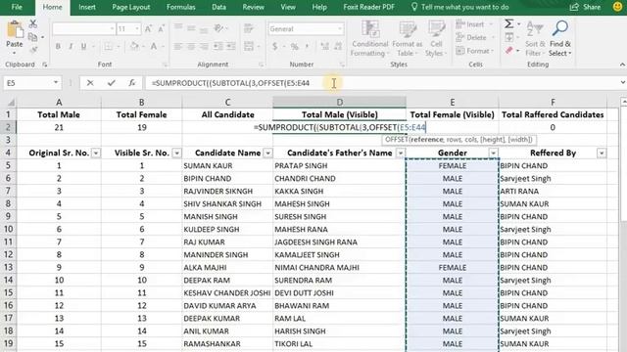Image resolution: width=627 pixels, height=352 pixels.
Task: Open the font size dropdown
Action: point(137,28)
